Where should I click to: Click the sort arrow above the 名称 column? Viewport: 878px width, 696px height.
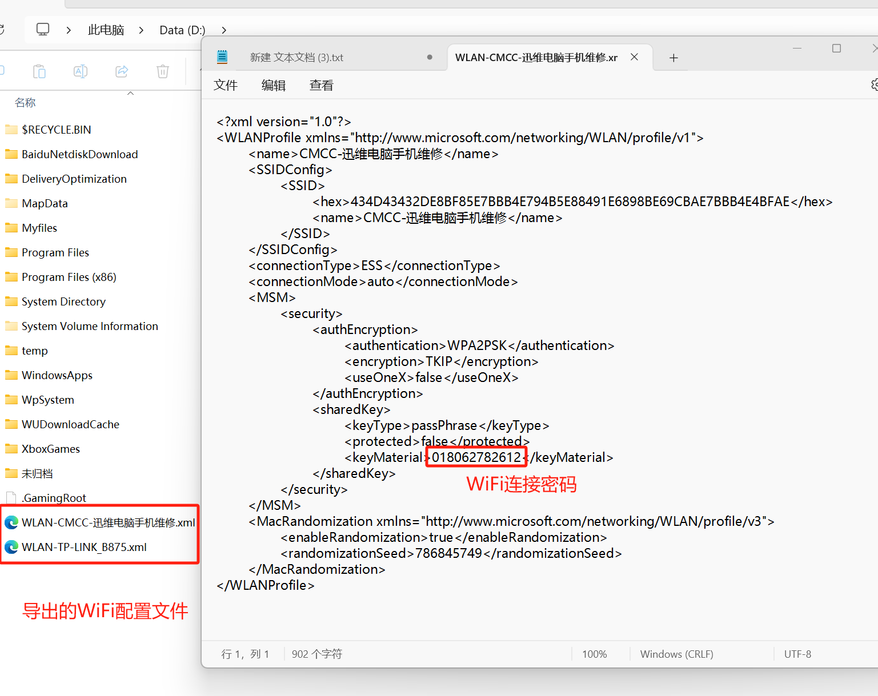tap(130, 93)
